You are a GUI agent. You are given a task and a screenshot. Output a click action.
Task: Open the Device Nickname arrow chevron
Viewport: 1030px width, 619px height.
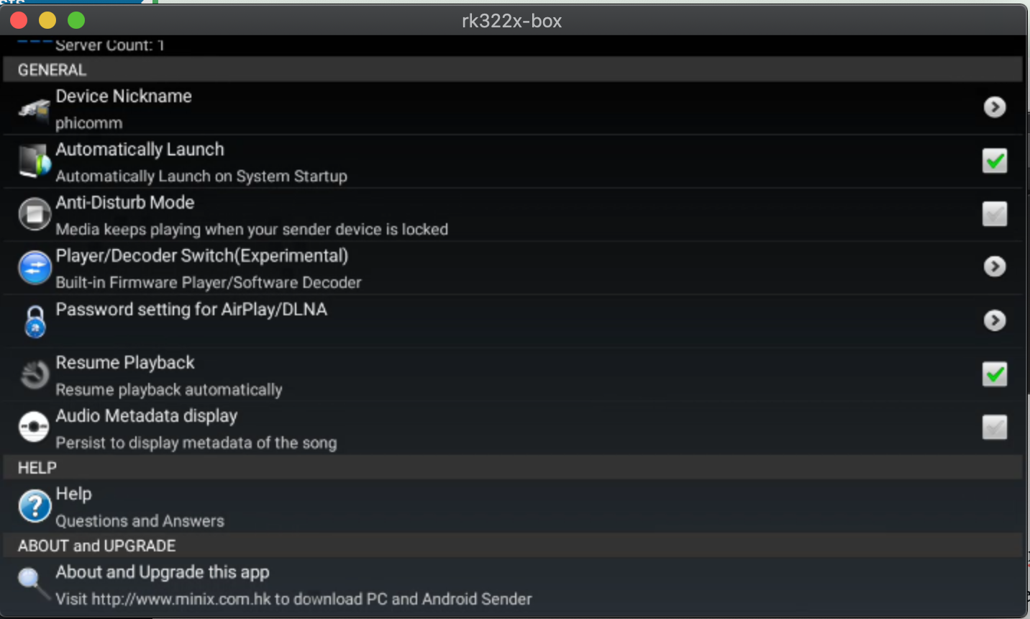click(995, 107)
